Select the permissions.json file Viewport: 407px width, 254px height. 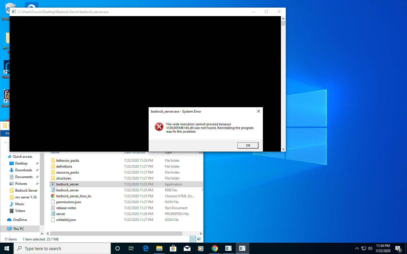click(69, 202)
